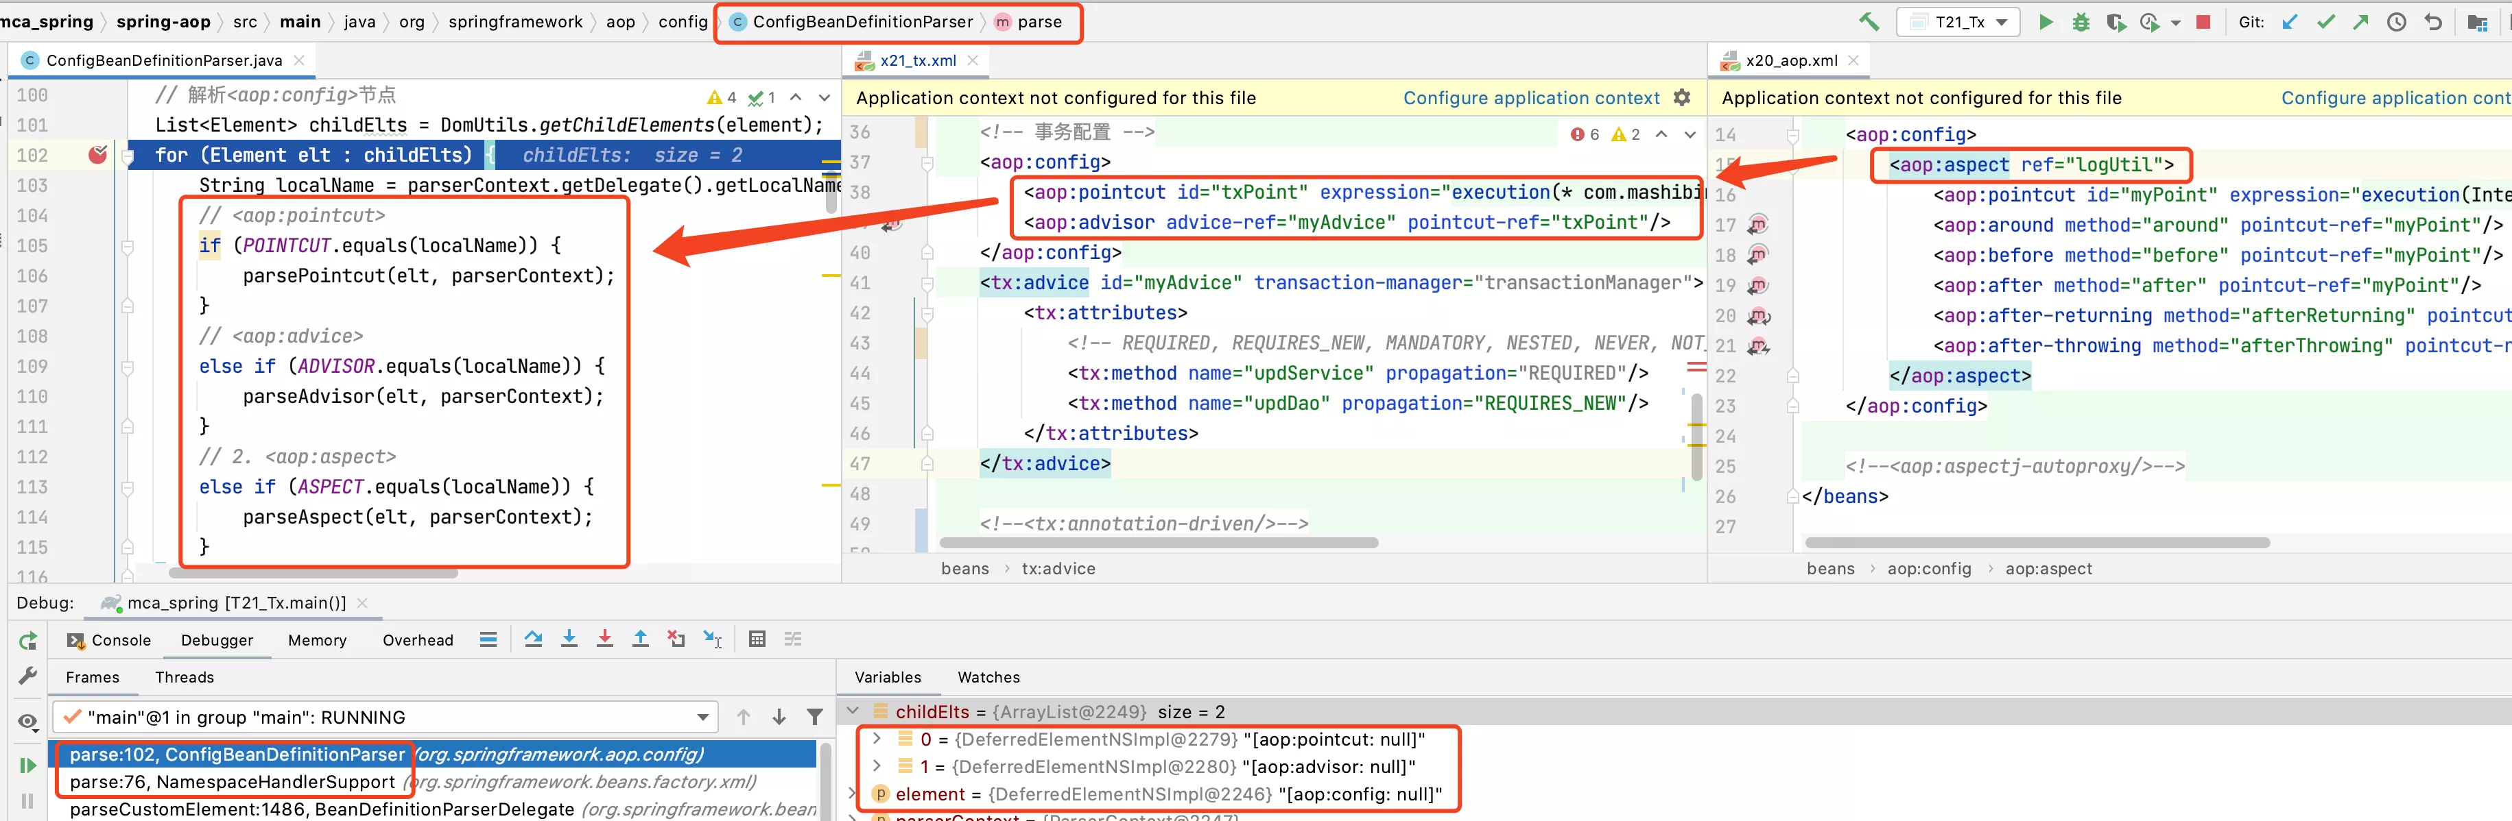Close the x20_aop.xml tab
This screenshot has height=821, width=2512.
1853,60
